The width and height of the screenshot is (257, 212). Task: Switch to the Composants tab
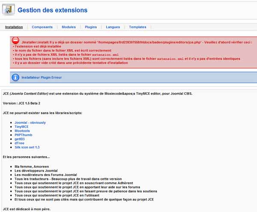[42, 27]
